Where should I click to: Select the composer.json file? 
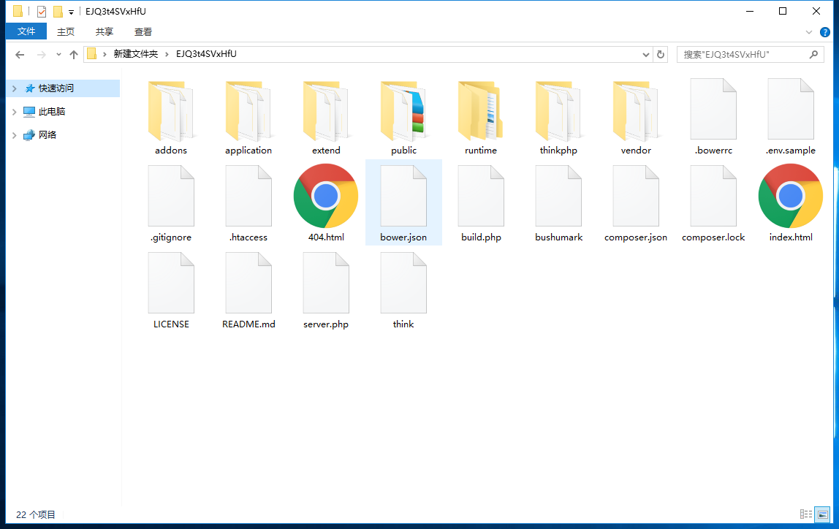[636, 199]
